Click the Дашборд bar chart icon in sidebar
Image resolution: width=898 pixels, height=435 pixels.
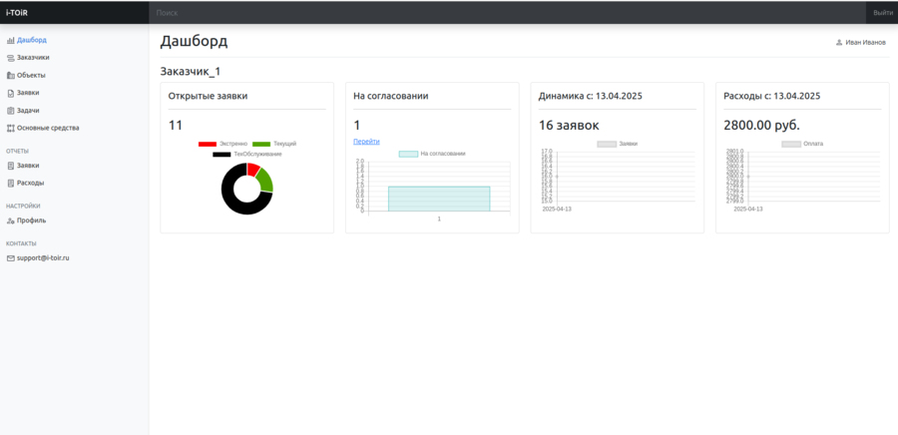click(10, 41)
